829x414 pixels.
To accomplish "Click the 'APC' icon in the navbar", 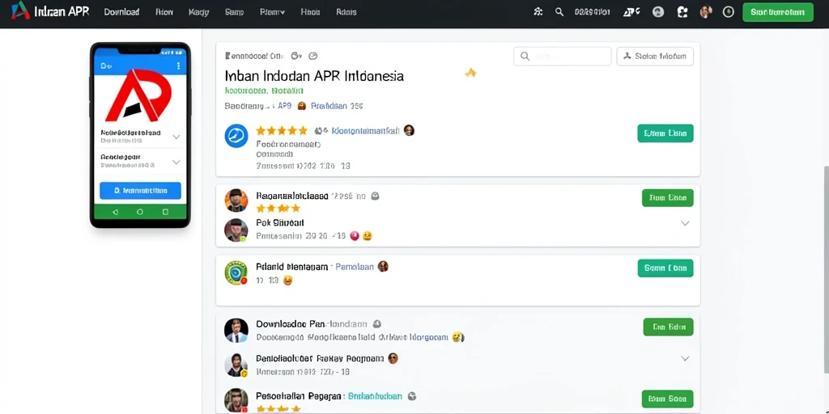I will (631, 11).
